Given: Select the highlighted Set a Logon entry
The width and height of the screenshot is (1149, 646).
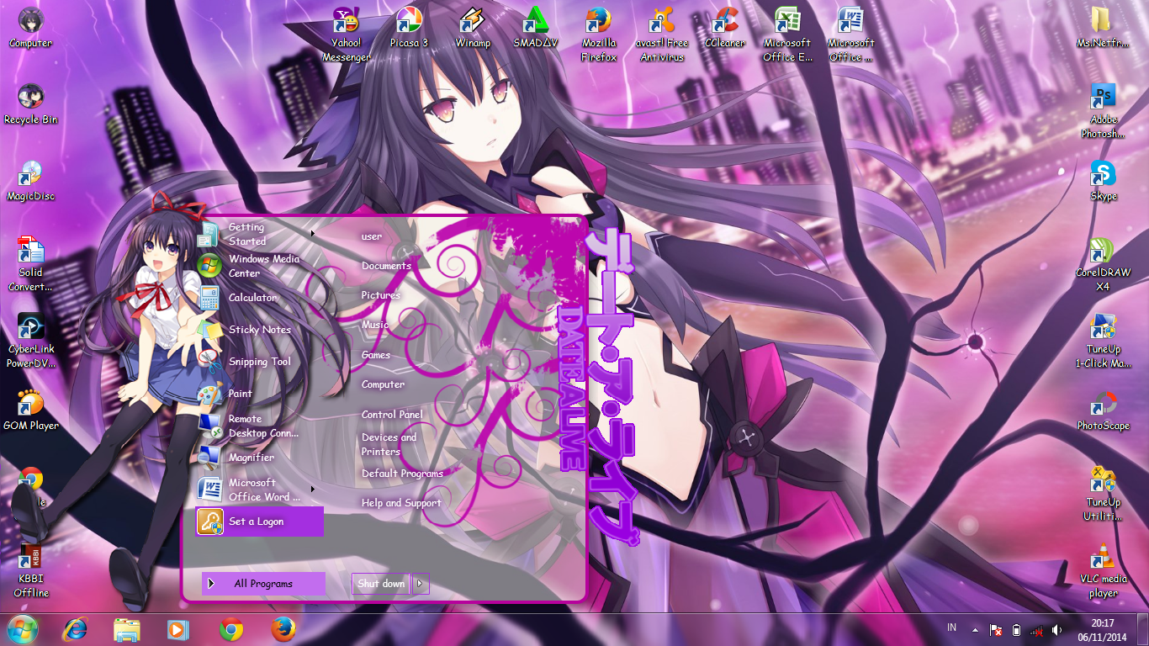Looking at the screenshot, I should tap(259, 522).
